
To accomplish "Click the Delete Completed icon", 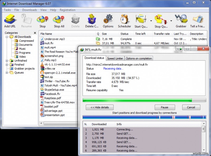I will [92, 20].
